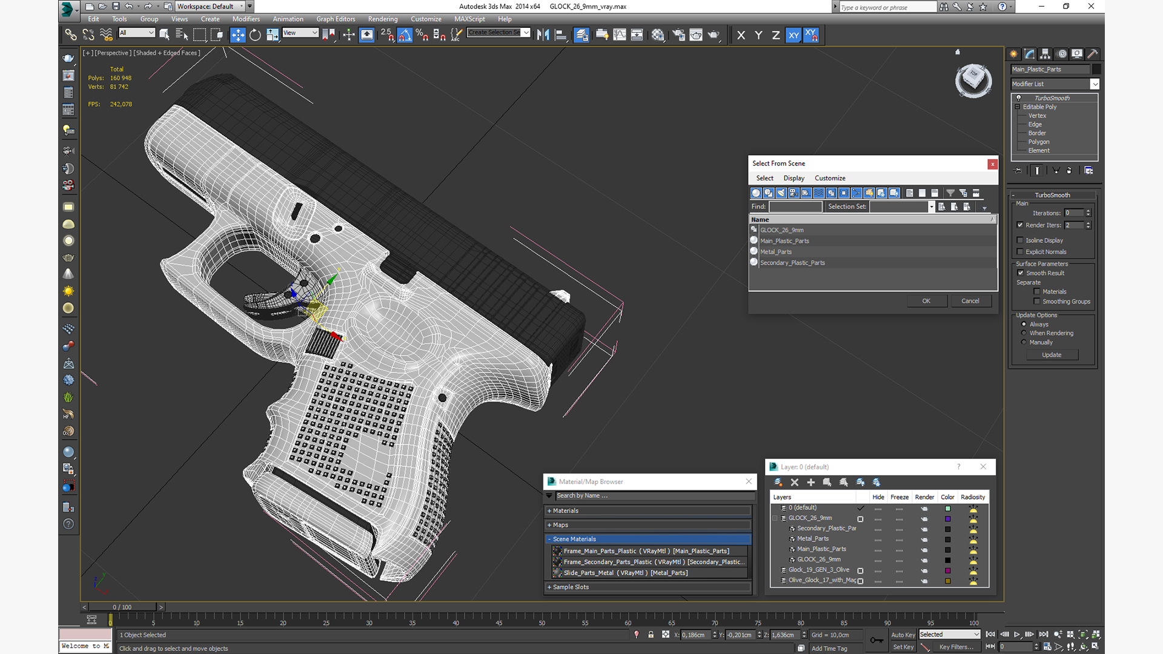Open the Utilities command panel tab
1163x654 pixels.
click(x=1093, y=54)
